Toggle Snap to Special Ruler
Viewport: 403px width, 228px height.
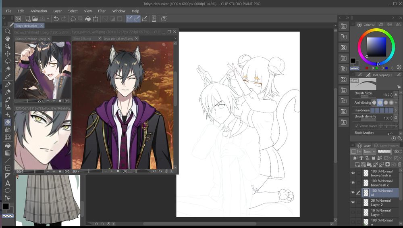pyautogui.click(x=137, y=19)
